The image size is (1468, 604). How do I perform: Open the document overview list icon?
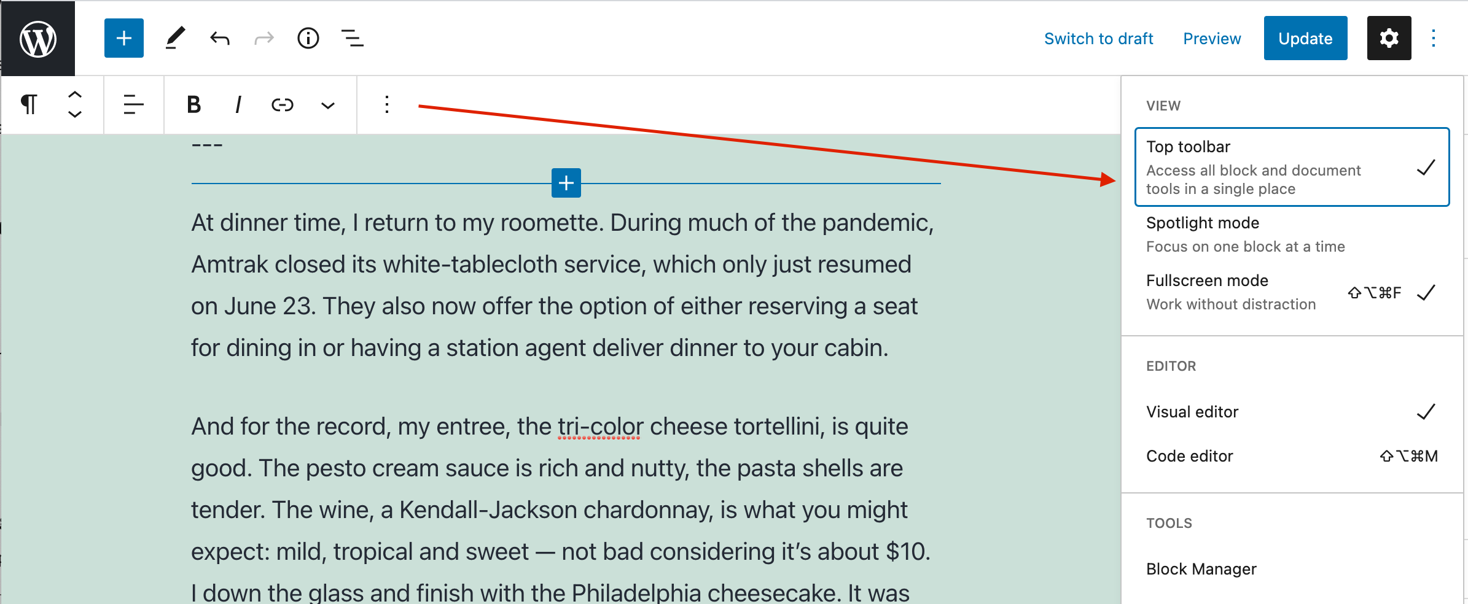point(353,38)
